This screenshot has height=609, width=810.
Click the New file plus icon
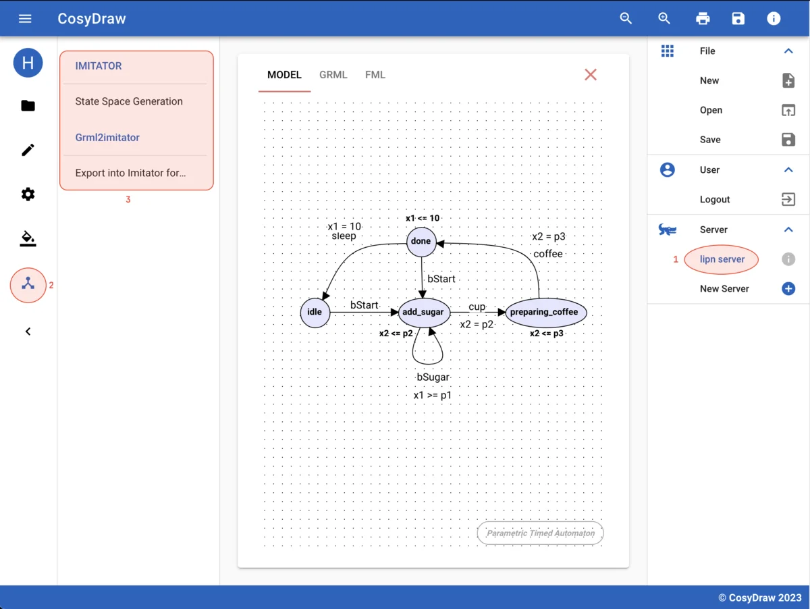788,80
